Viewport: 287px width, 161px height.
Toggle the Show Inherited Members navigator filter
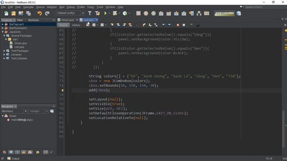(x=4, y=152)
